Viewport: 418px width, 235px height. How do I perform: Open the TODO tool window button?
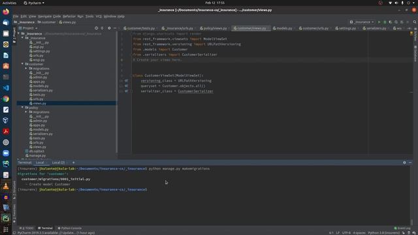pyautogui.click(x=26, y=228)
